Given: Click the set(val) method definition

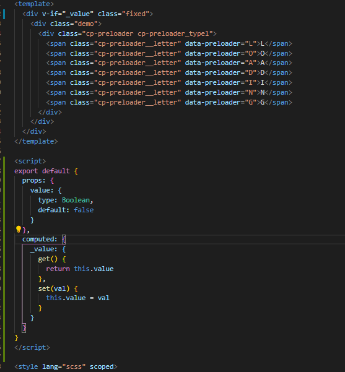Looking at the screenshot, I should (58, 288).
